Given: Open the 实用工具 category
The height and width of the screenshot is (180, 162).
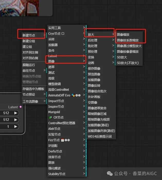Looking at the screenshot, I should (67, 28).
